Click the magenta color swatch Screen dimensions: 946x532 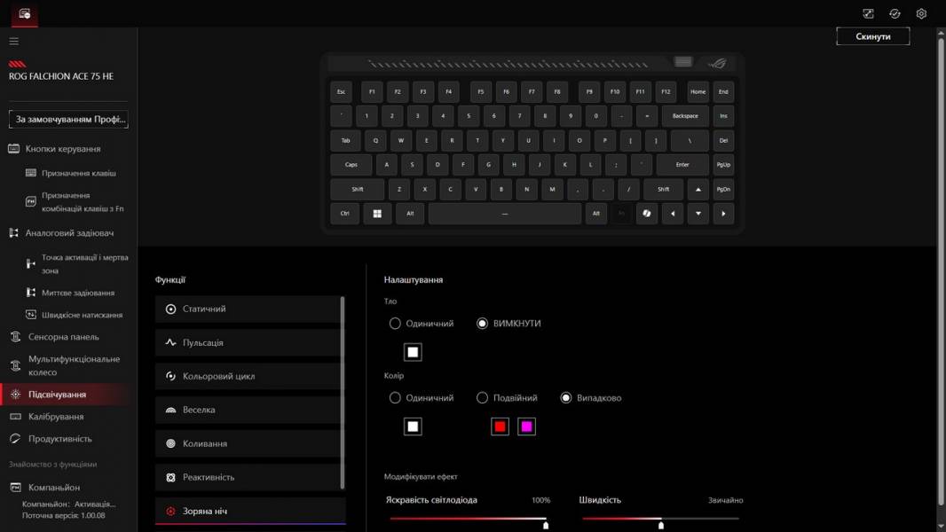point(526,426)
